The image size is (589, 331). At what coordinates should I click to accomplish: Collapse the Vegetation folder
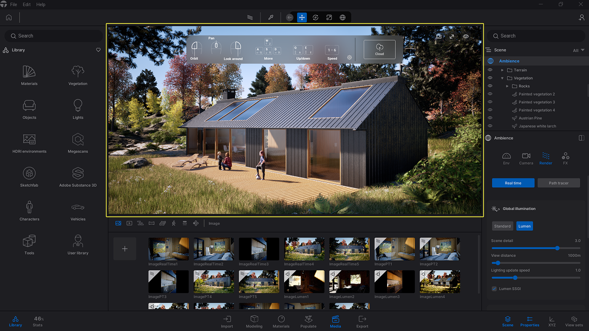pyautogui.click(x=502, y=78)
